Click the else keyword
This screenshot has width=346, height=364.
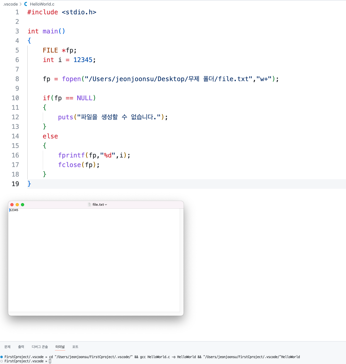(x=50, y=136)
